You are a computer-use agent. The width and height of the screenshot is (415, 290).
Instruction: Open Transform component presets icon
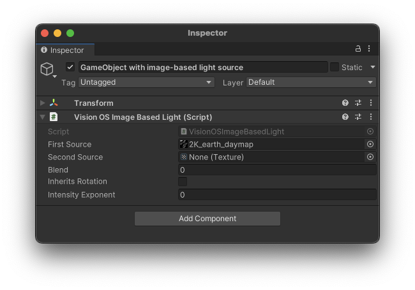(358, 103)
